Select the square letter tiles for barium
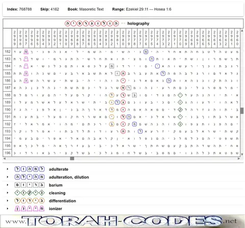The height and width of the screenshot is (228, 245). 30,185
